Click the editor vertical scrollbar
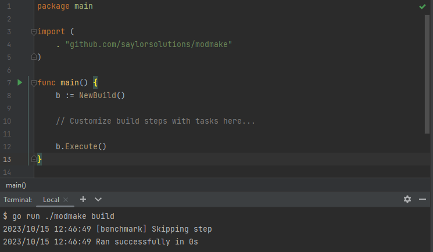The image size is (433, 252). [x=427, y=74]
